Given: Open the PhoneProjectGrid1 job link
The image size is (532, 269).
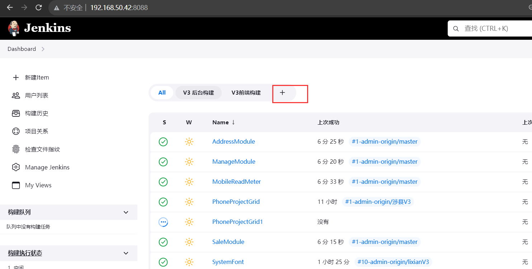Looking at the screenshot, I should coord(237,222).
